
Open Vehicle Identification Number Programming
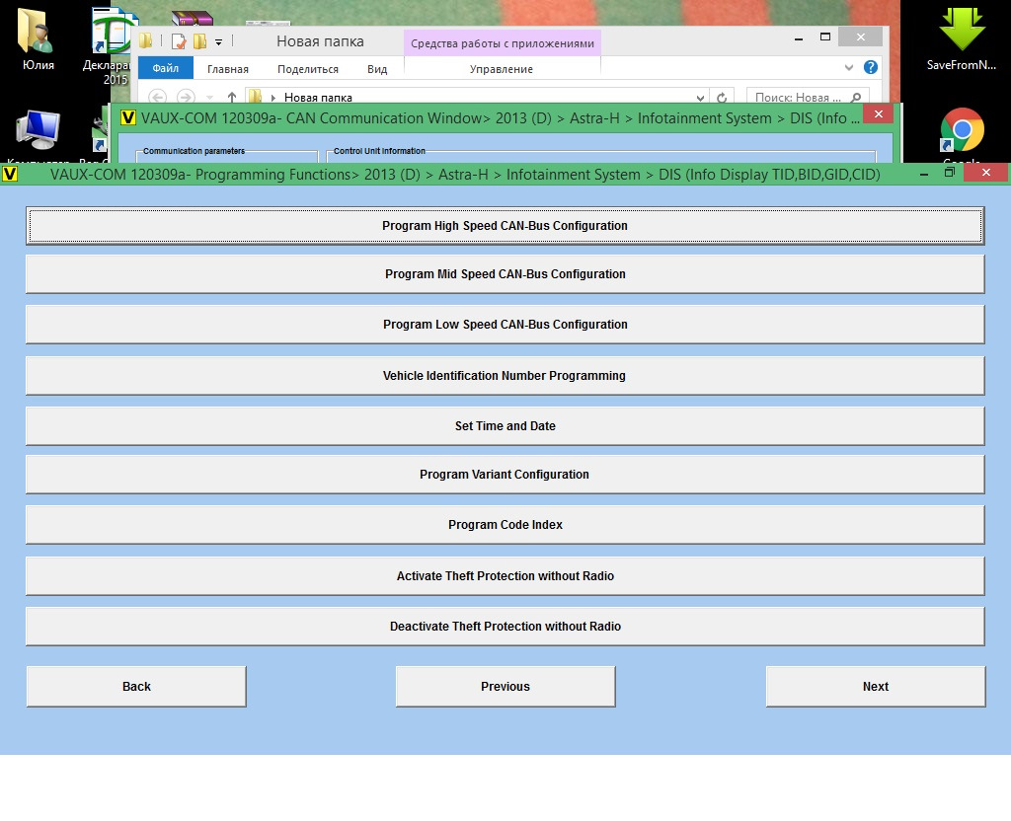[x=505, y=376]
